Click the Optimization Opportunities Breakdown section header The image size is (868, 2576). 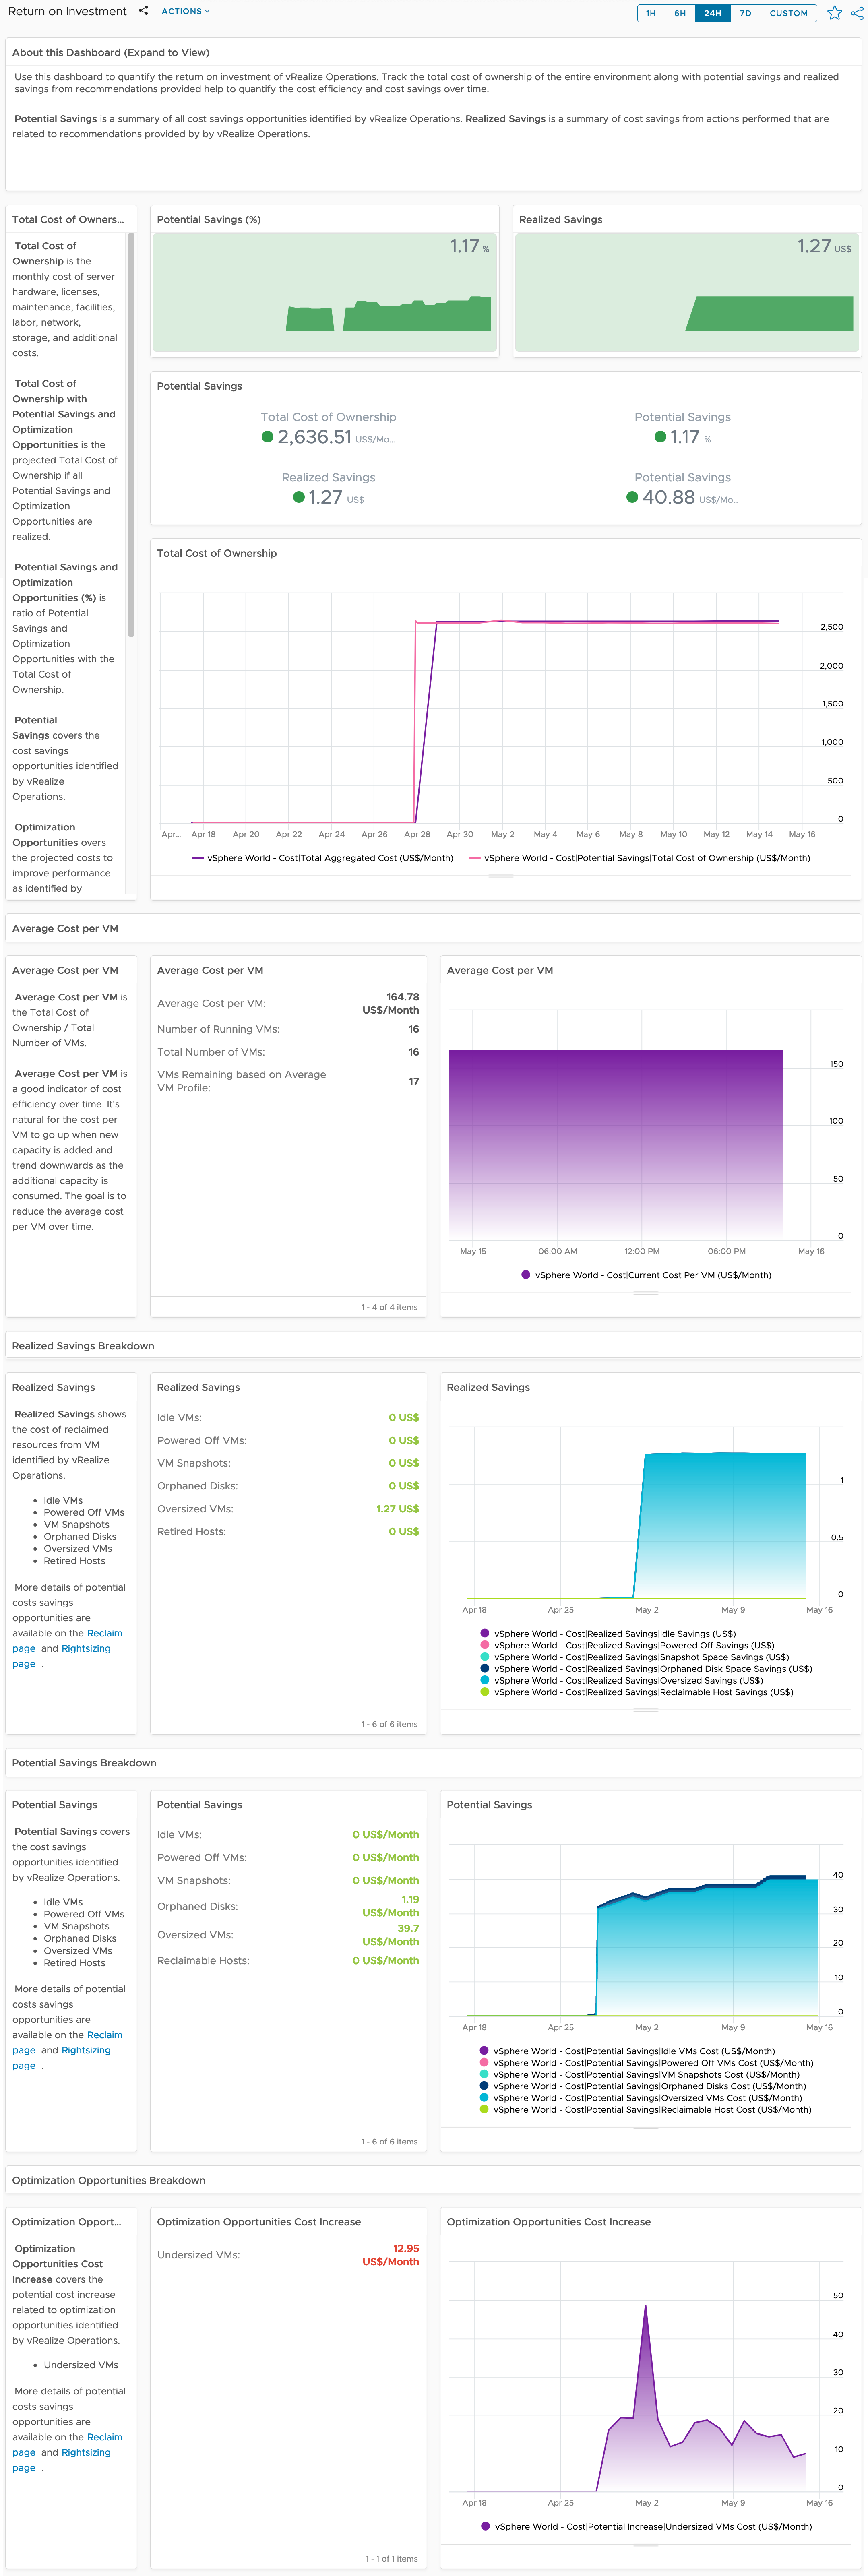[x=433, y=2180]
